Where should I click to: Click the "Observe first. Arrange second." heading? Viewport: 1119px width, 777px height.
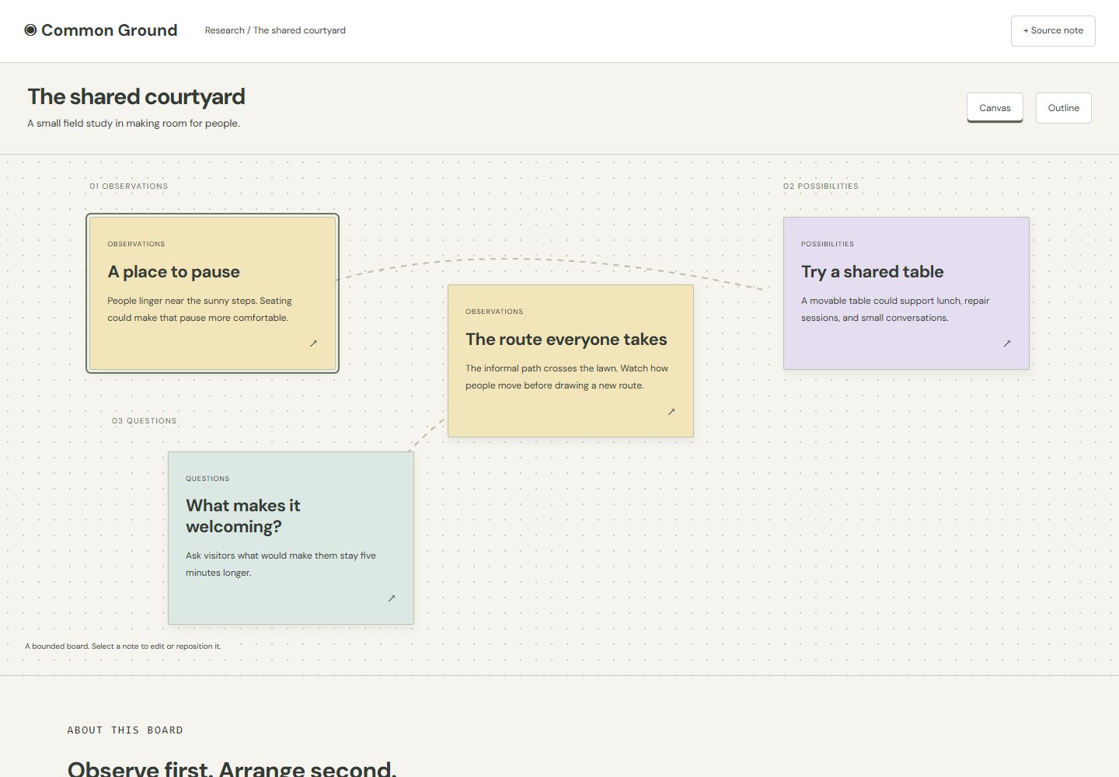click(x=232, y=769)
